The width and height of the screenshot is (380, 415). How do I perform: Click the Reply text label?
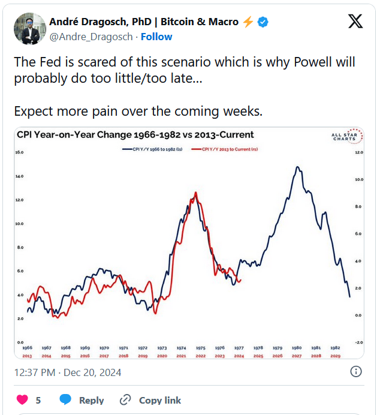point(91,401)
